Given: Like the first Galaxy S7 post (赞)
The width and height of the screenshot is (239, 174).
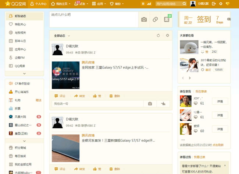Looking at the screenshot, I should 97,96.
